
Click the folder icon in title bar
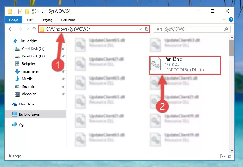[10, 11]
